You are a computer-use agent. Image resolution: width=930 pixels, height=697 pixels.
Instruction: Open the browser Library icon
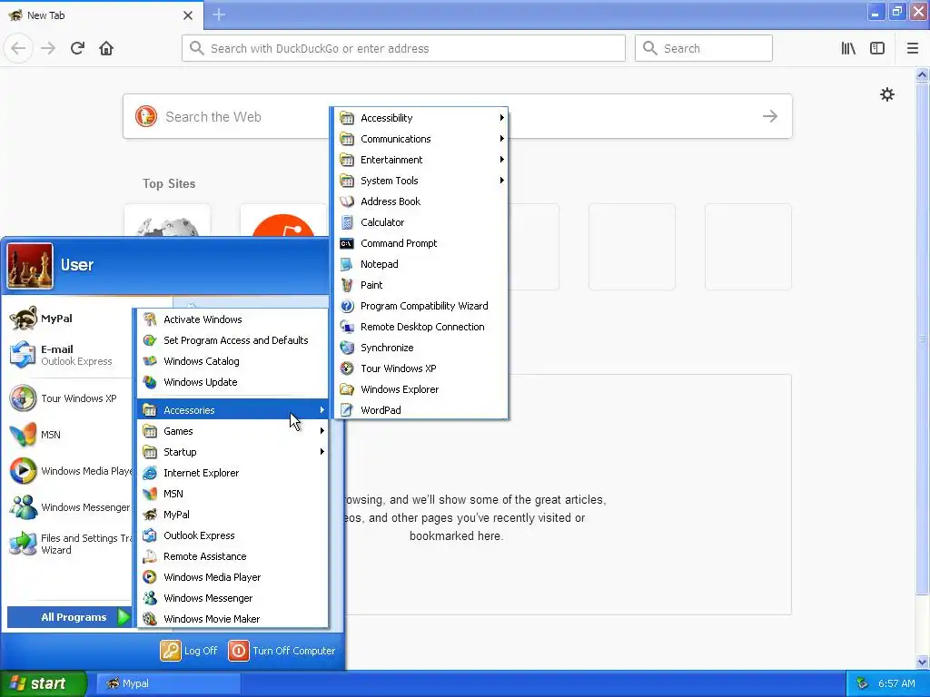(x=848, y=48)
